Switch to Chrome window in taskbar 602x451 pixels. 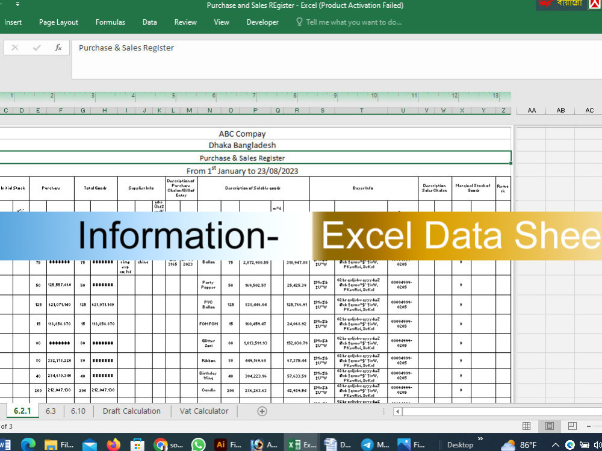pos(168,445)
